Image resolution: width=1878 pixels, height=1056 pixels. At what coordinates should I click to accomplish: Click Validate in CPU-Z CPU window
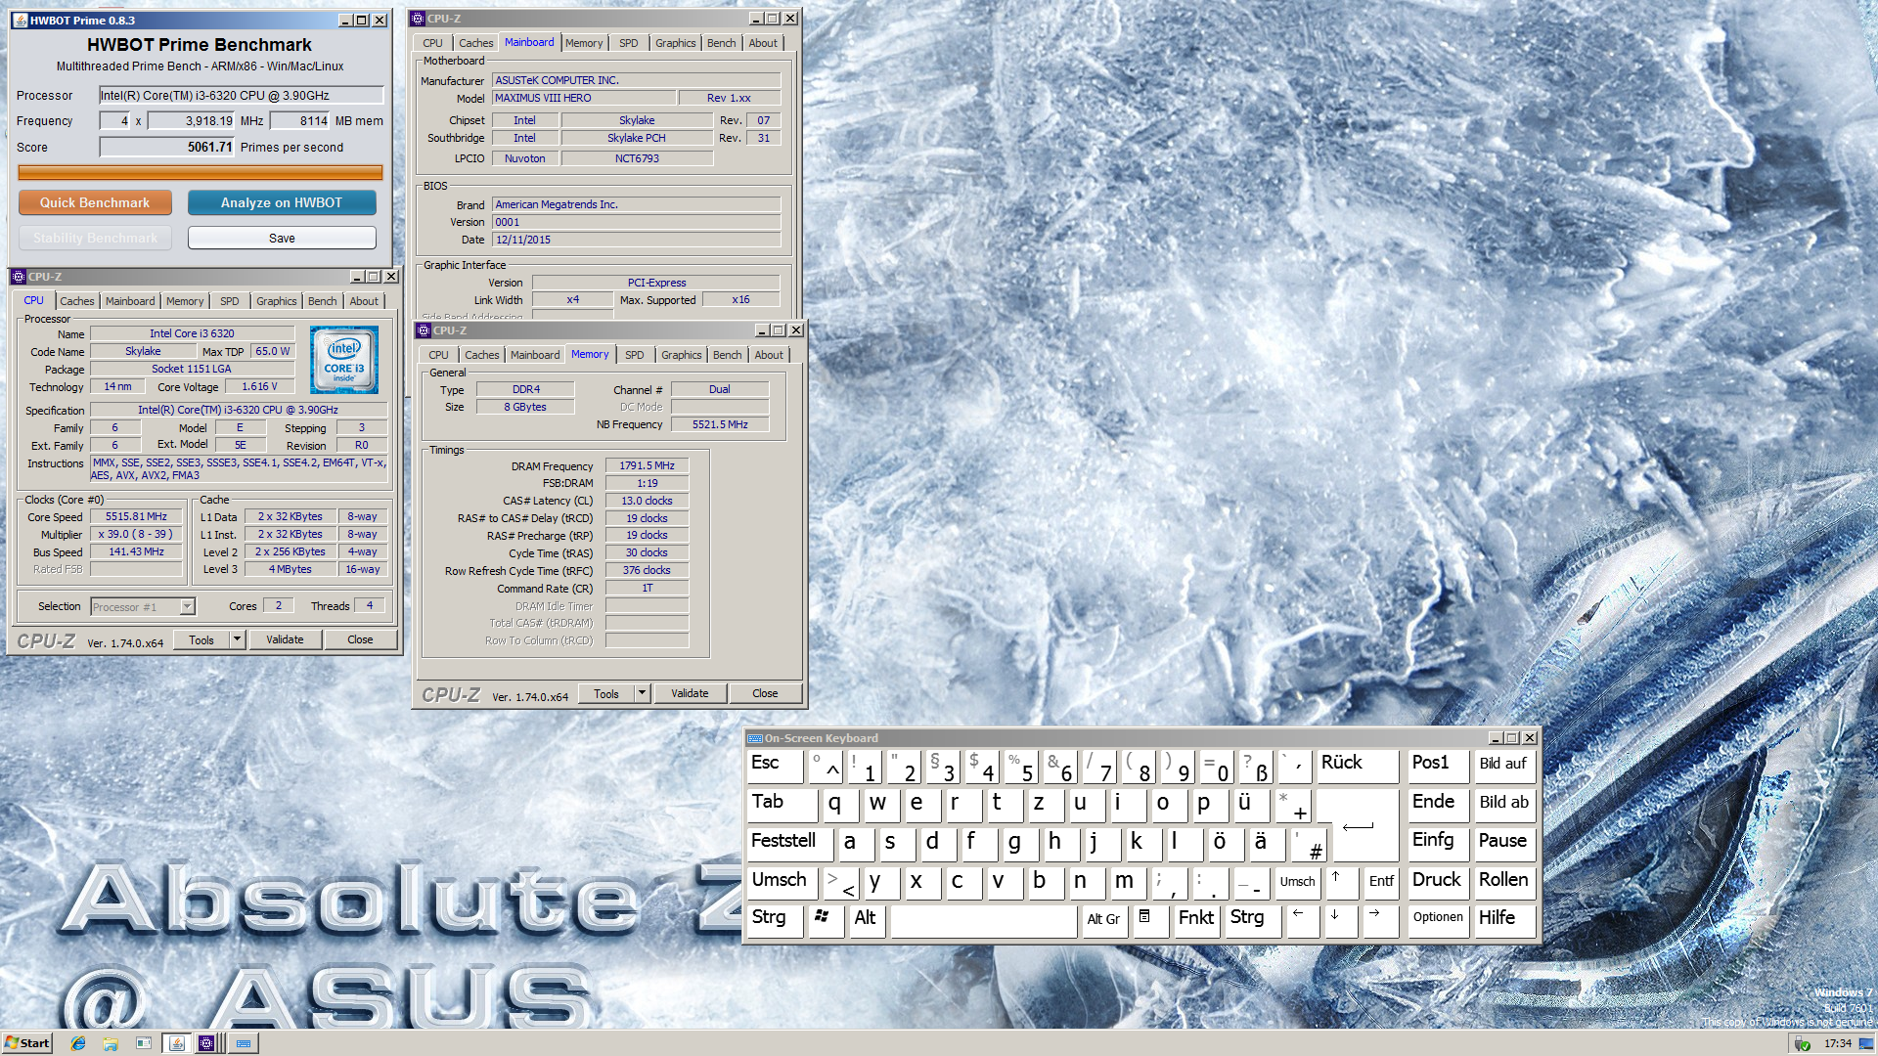pos(285,639)
